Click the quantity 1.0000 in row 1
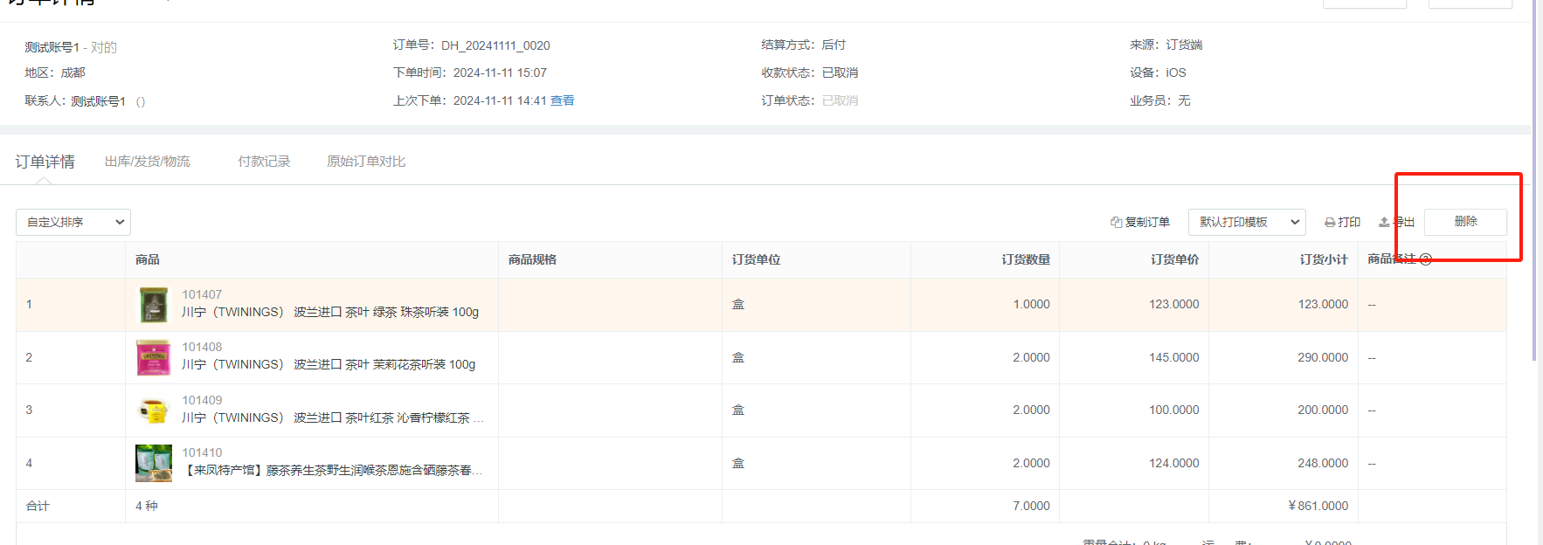Screen dimensions: 1543x545 coord(1032,304)
